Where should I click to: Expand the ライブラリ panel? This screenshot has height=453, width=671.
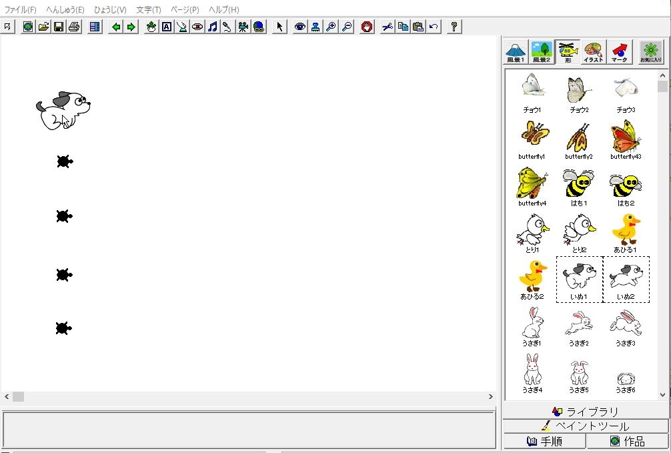pos(585,412)
